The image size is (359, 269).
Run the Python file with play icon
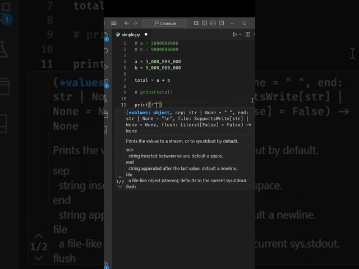click(234, 34)
